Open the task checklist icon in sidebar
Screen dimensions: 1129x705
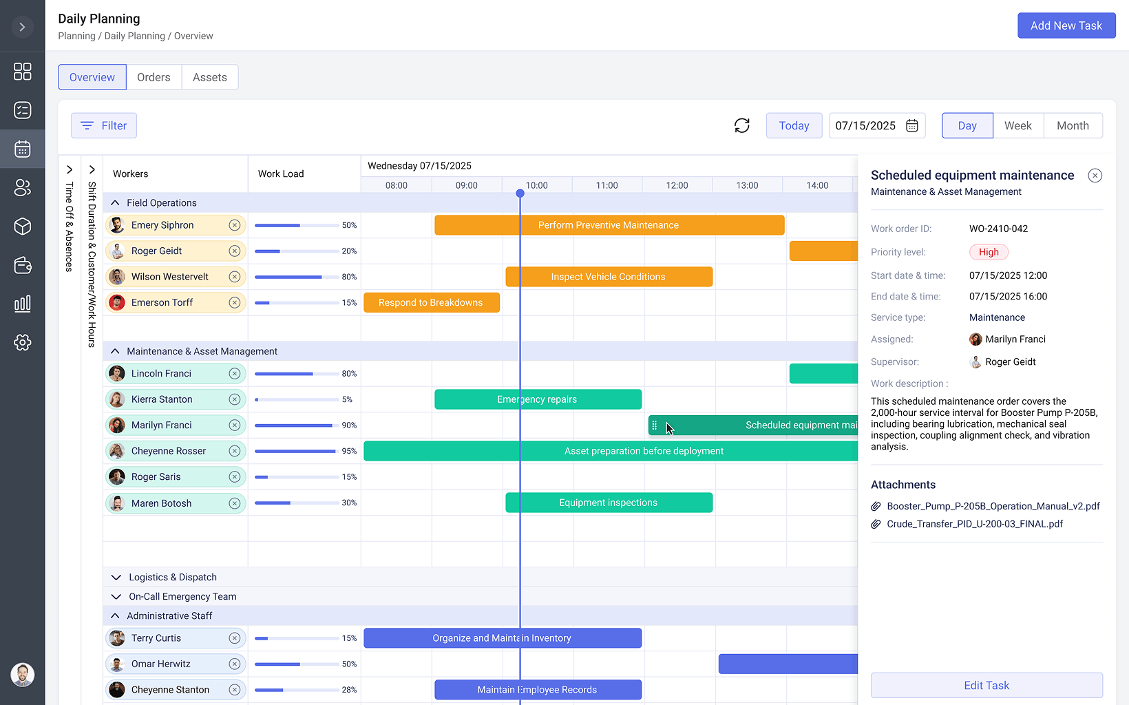click(x=22, y=110)
